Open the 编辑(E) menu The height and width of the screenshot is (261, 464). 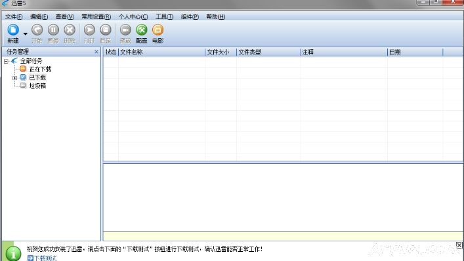[39, 16]
